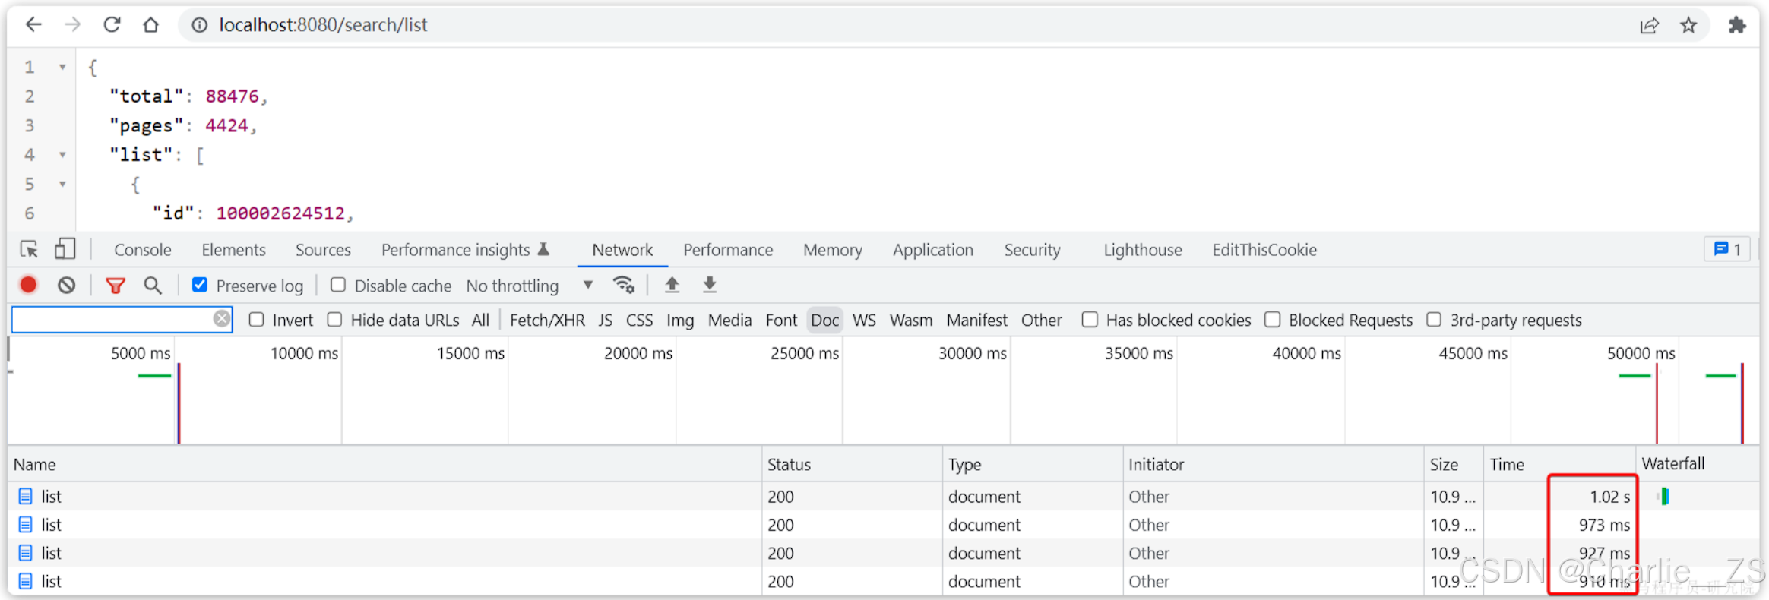Collapse the JSON object on line 5
1769x600 pixels.
pos(62,185)
